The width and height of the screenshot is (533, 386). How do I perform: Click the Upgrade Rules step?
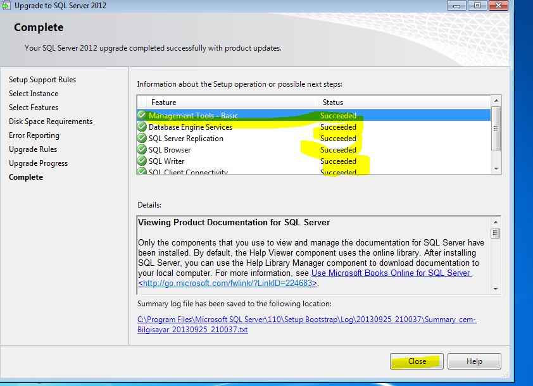[x=33, y=149]
